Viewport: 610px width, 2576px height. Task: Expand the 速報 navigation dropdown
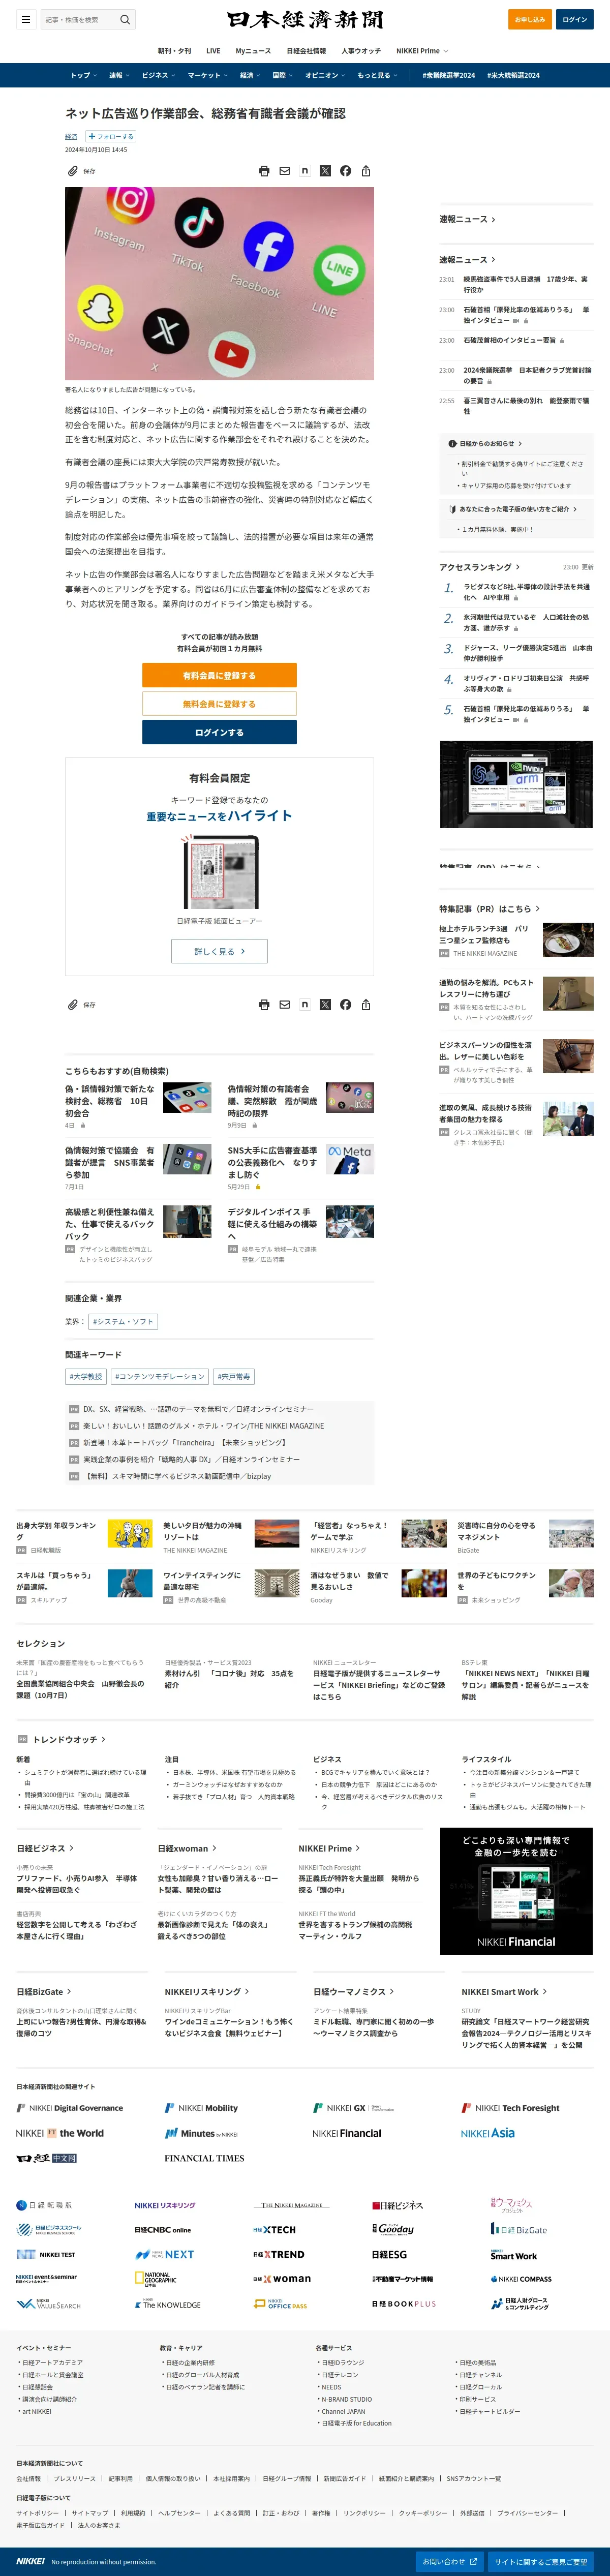[119, 75]
